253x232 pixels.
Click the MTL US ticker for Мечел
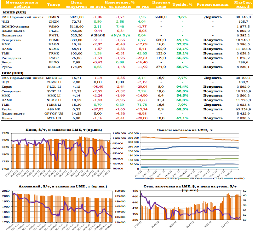tap(54, 118)
